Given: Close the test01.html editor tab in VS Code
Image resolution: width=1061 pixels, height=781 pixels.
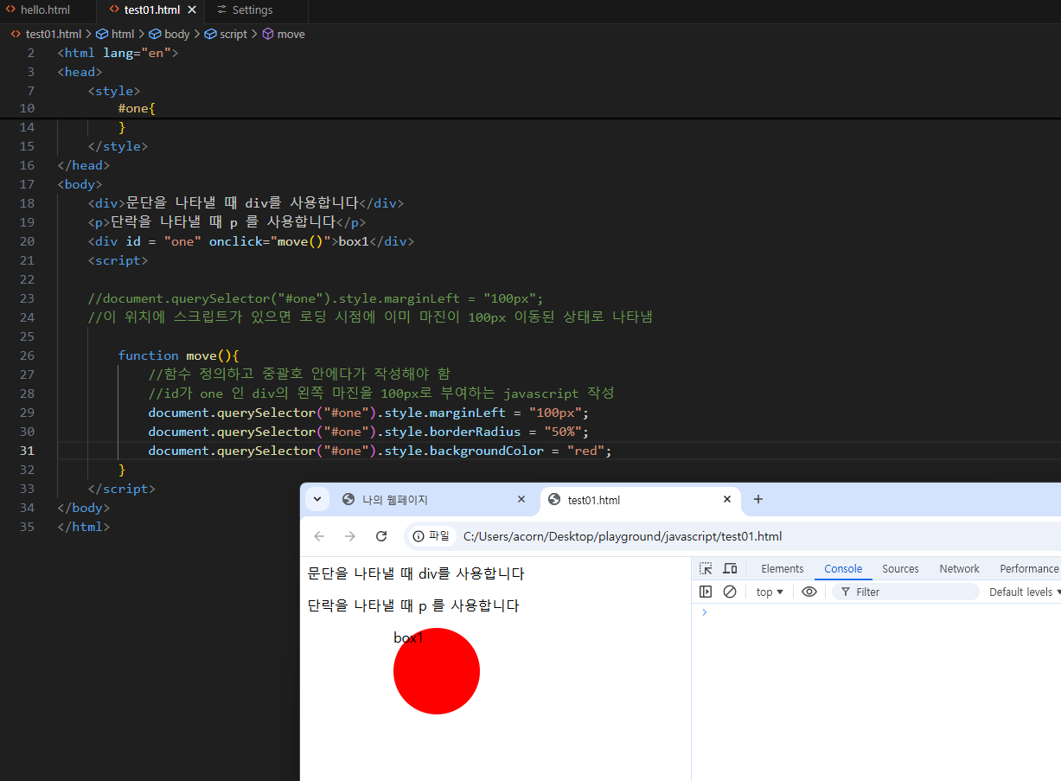Looking at the screenshot, I should point(192,10).
